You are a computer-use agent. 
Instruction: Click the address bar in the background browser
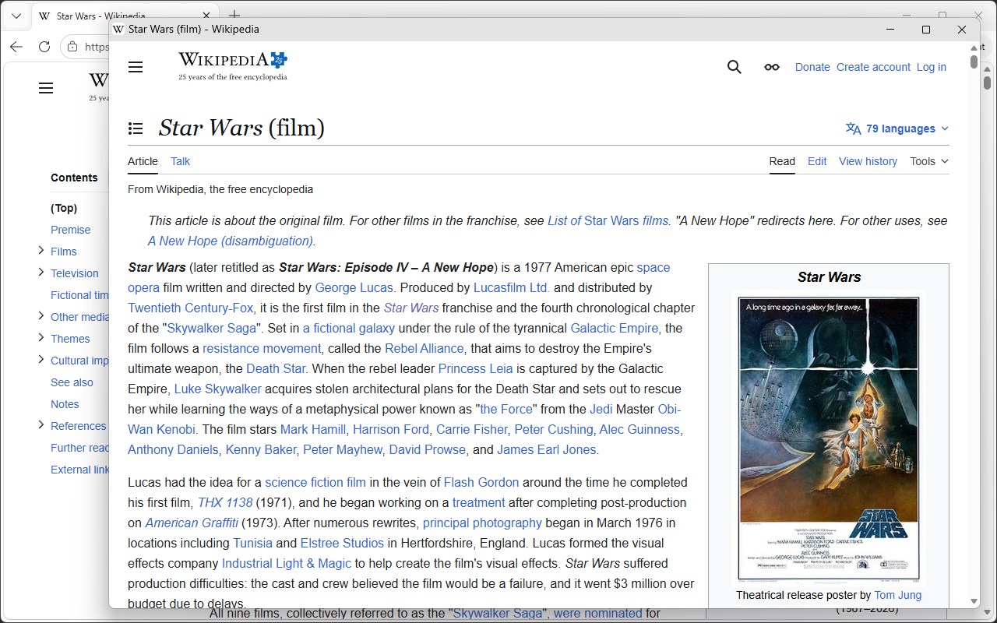[x=86, y=47]
